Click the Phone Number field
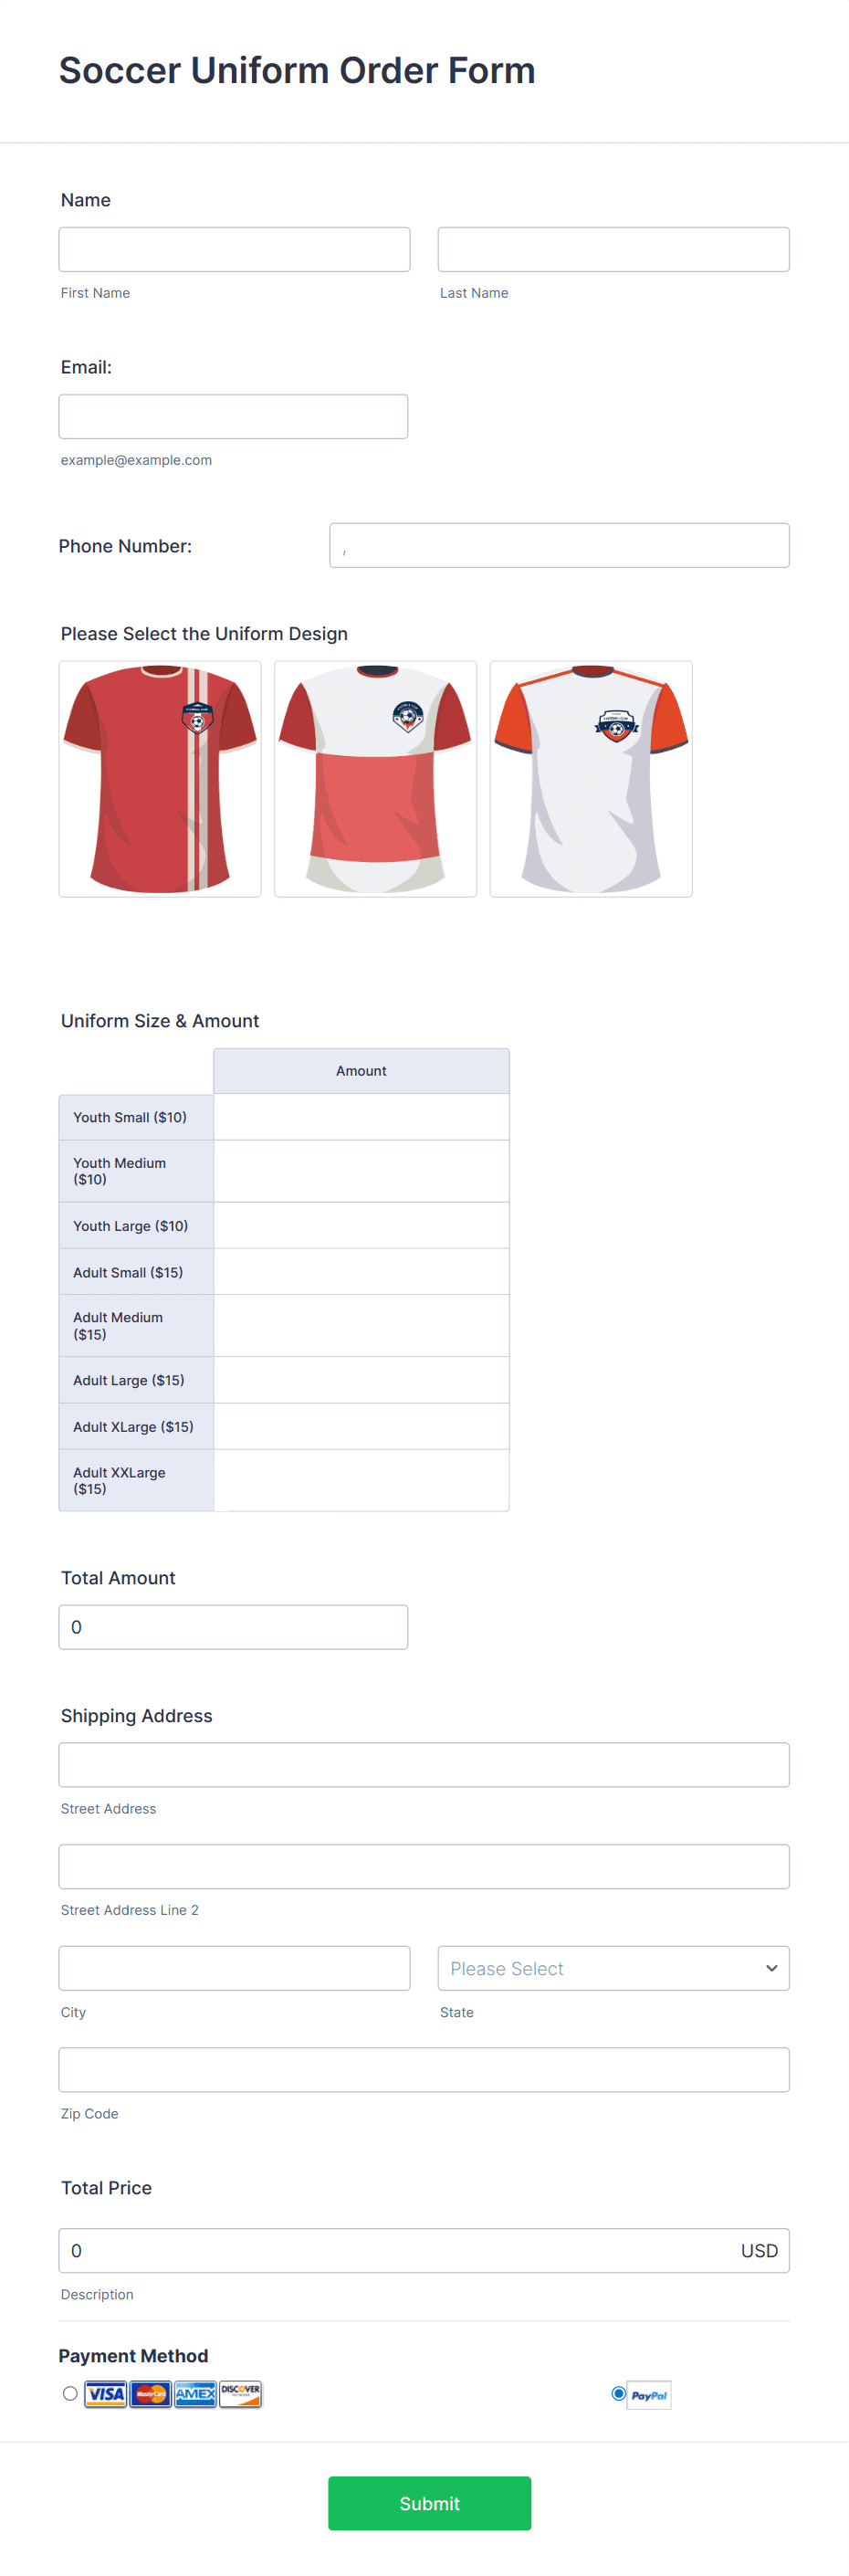The height and width of the screenshot is (2576, 849). tap(559, 545)
